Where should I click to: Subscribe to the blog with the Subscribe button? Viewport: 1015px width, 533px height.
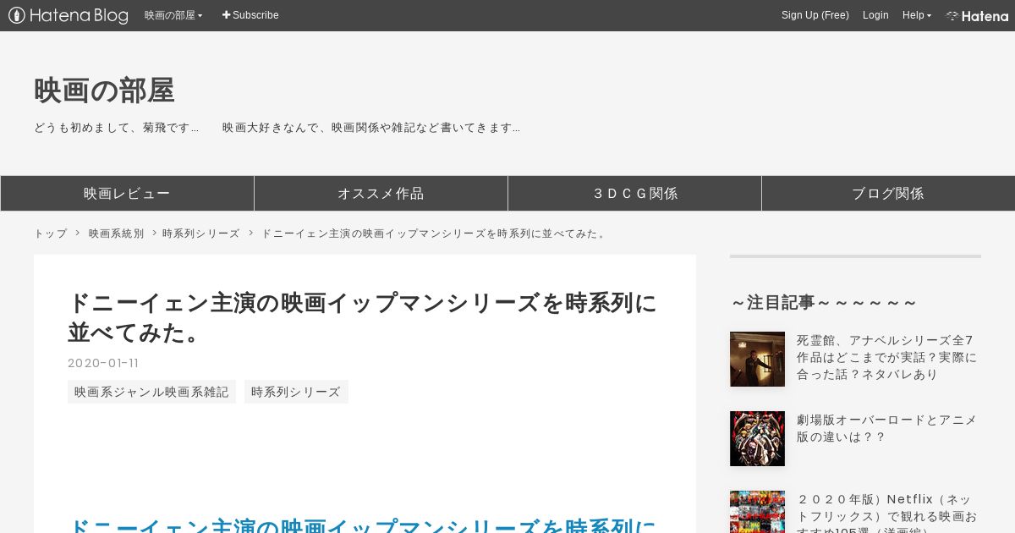(250, 15)
